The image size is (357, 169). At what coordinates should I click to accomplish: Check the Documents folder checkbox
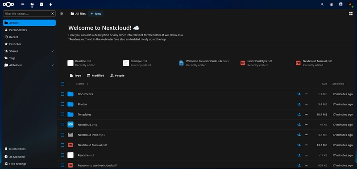(62, 94)
